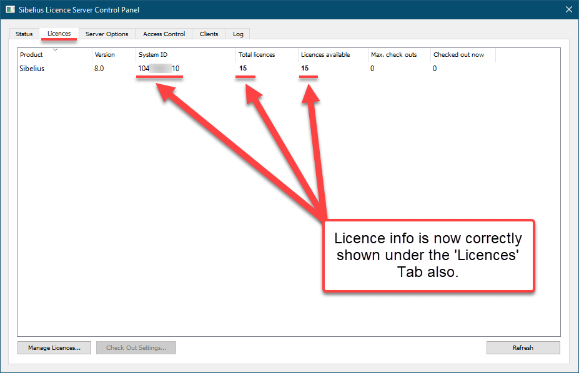Image resolution: width=579 pixels, height=373 pixels.
Task: Switch to the Status tab
Action: point(24,34)
